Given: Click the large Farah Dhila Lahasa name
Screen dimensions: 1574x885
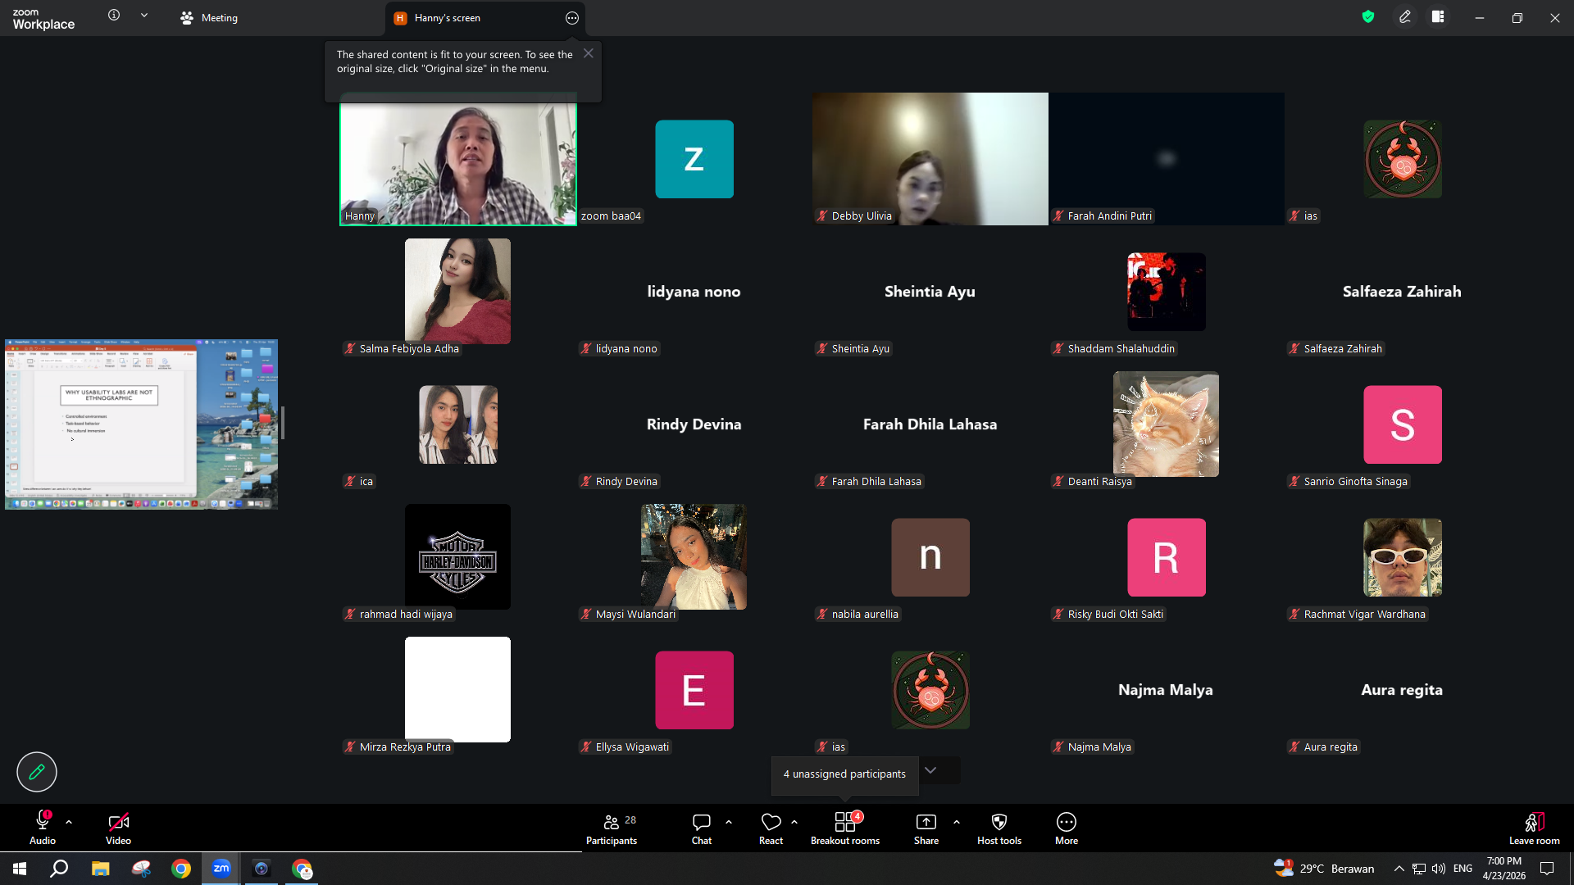Looking at the screenshot, I should pos(930,424).
